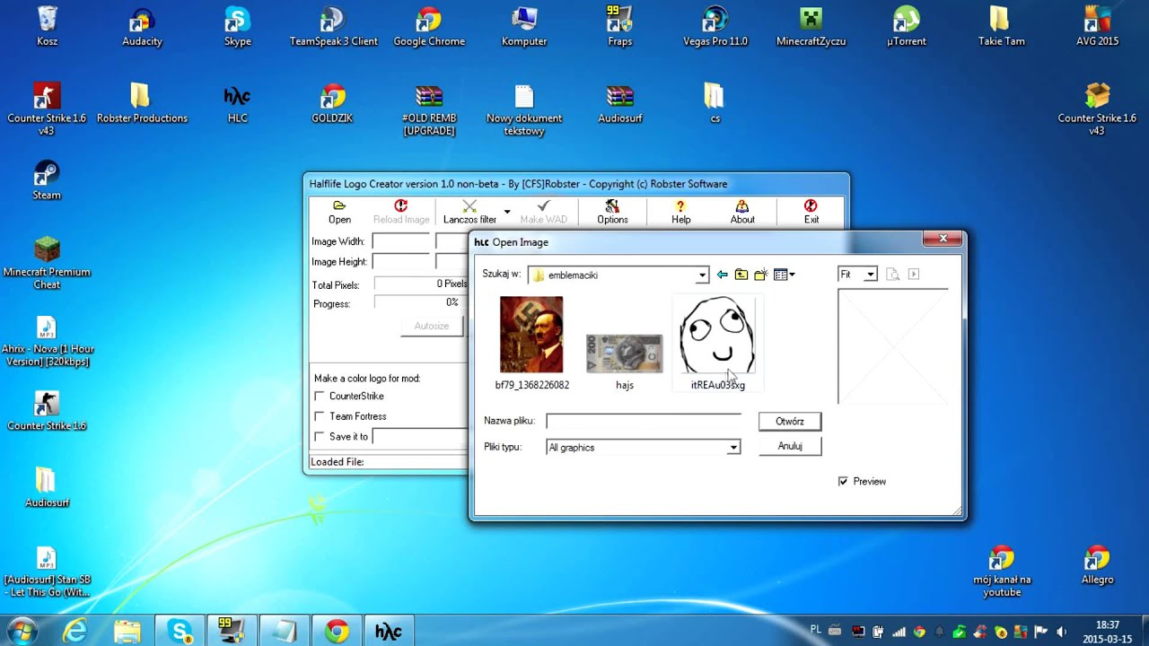Open the Pliki typu All graphics dropdown
The height and width of the screenshot is (646, 1149).
(733, 448)
